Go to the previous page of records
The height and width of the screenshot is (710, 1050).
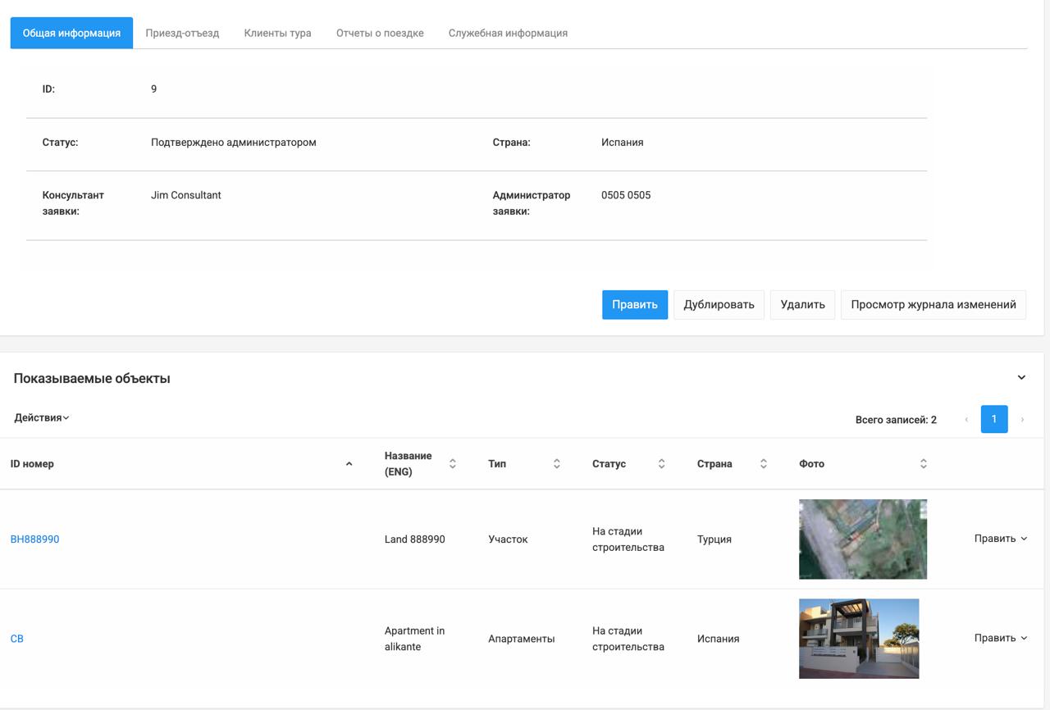pos(966,419)
